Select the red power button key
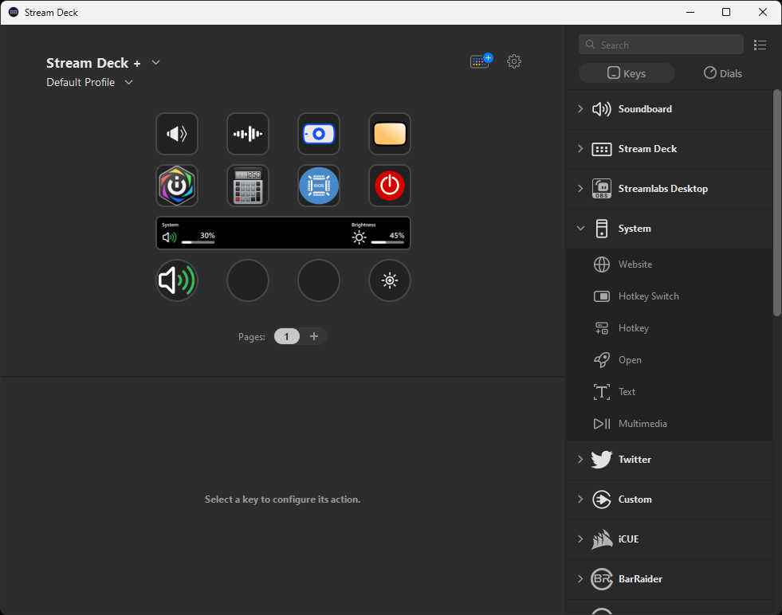Viewport: 782px width, 615px height. [x=390, y=186]
